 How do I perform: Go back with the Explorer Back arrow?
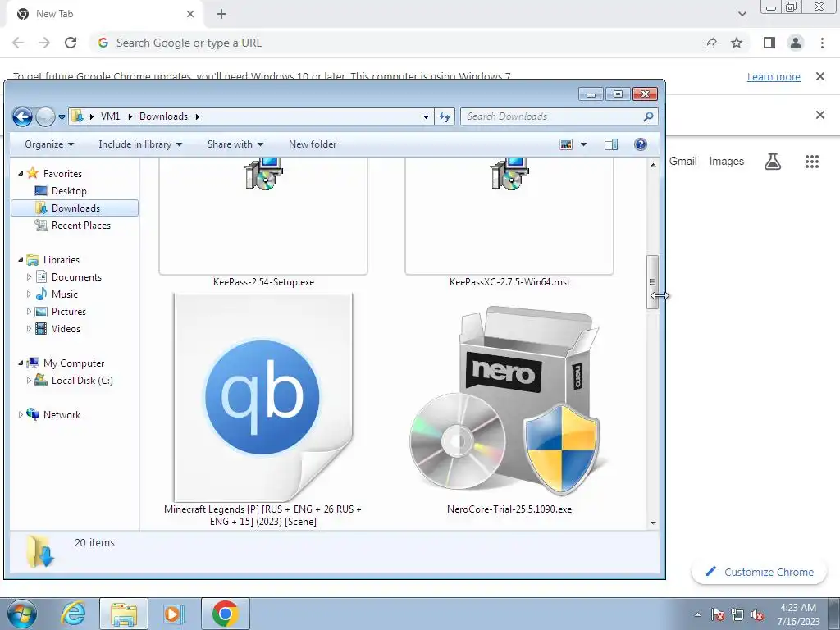(22, 116)
